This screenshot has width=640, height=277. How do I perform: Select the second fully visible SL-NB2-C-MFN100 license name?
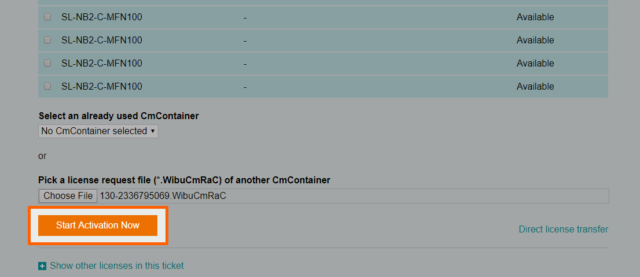[x=102, y=40]
